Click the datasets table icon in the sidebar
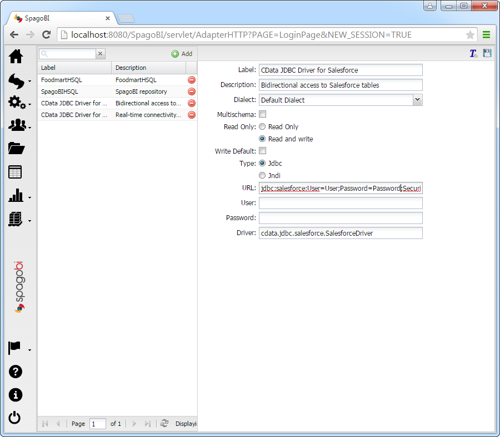The image size is (500, 437). 15,171
